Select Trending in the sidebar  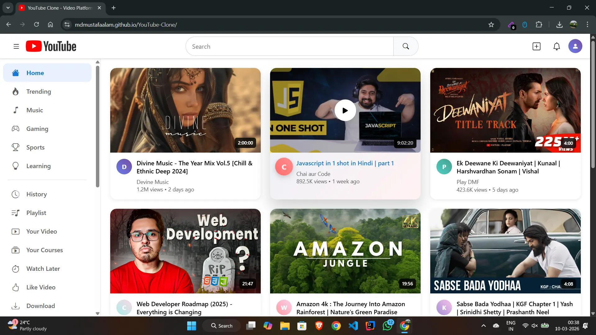pyautogui.click(x=38, y=92)
